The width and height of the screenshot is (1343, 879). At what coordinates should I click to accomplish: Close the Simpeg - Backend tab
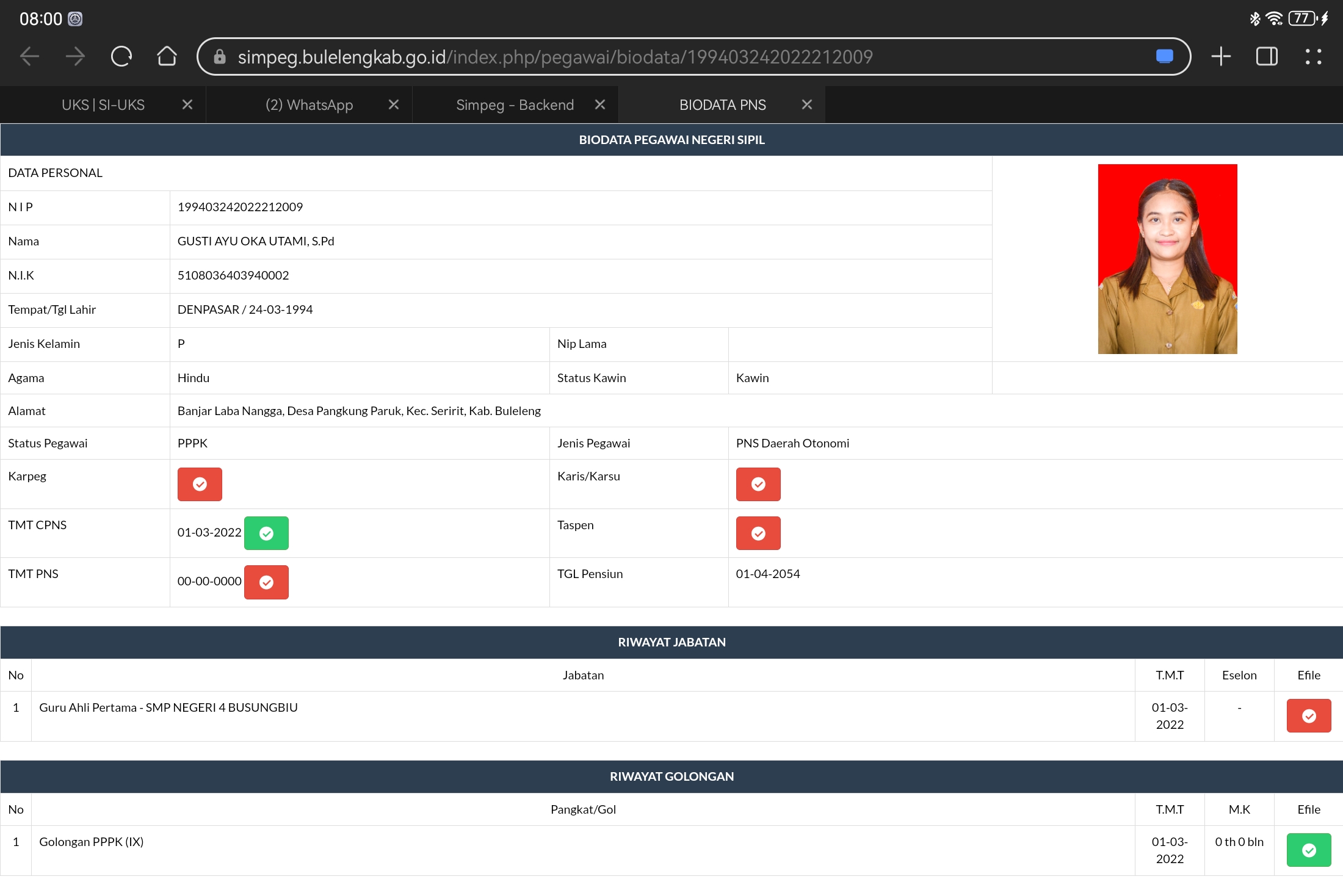(x=600, y=105)
